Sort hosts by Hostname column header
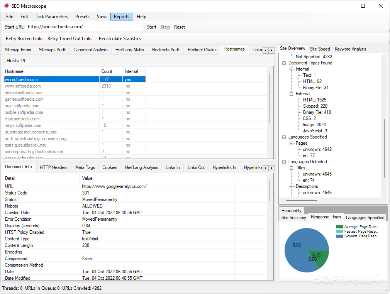The width and height of the screenshot is (390, 294). click(51, 71)
